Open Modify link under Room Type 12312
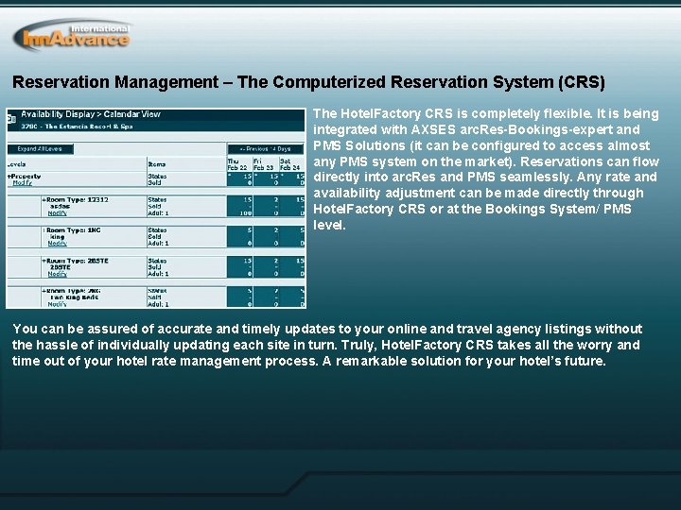Viewport: 681px width, 510px height. tap(58, 212)
